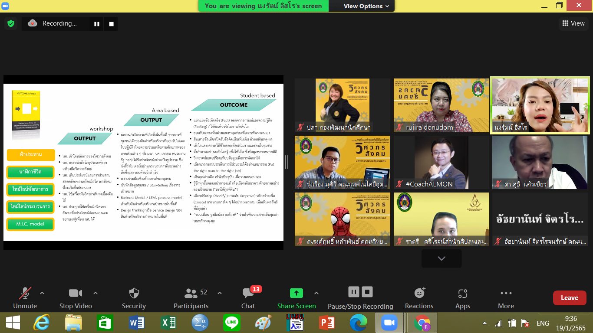This screenshot has height=333, width=593.
Task: Click the green Share Screen button
Action: (x=296, y=298)
